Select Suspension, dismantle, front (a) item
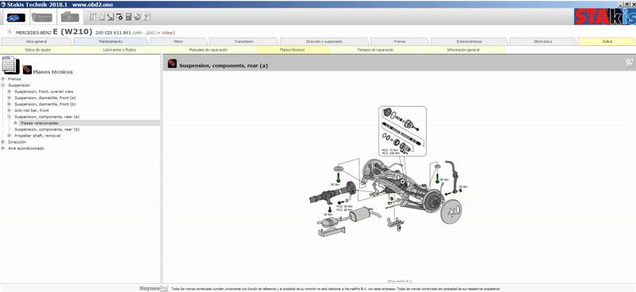The width and height of the screenshot is (636, 292). coord(45,98)
